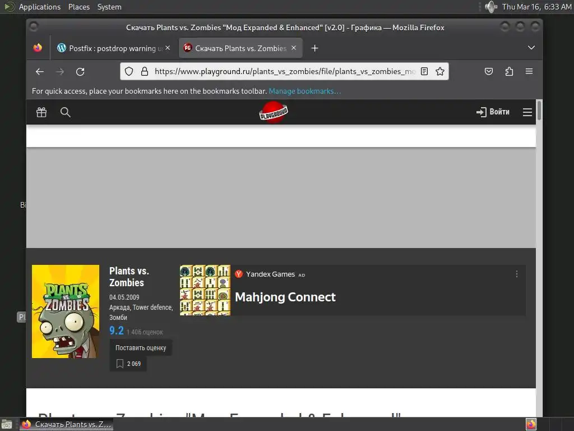The width and height of the screenshot is (574, 431).
Task: Open the Plants vs. Zombies cover image
Action: tap(66, 311)
